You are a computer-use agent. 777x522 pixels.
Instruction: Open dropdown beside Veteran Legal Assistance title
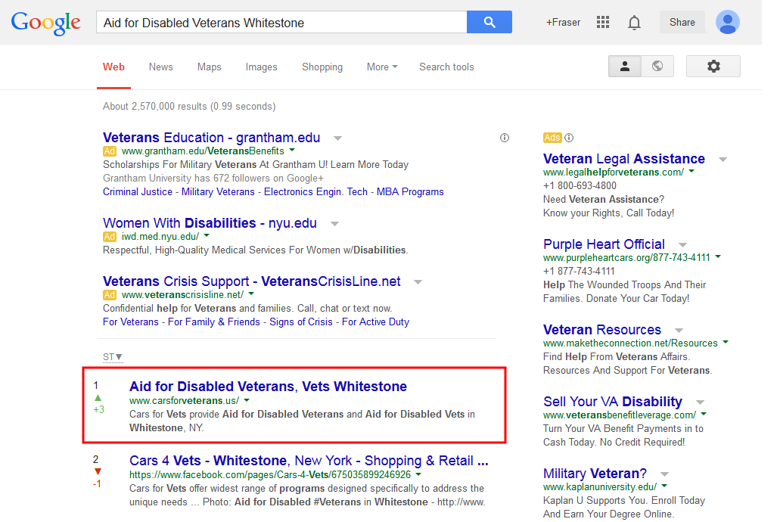point(723,160)
